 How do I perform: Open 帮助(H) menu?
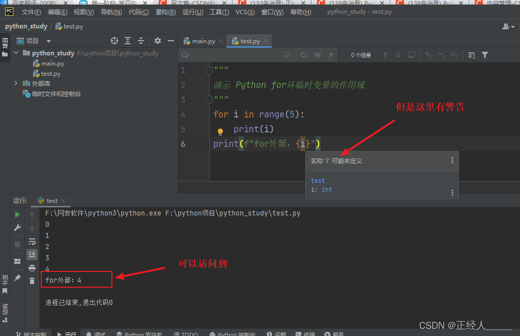301,12
